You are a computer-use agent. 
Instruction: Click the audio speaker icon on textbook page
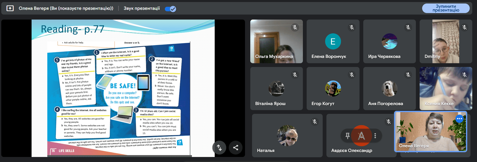click(172, 48)
